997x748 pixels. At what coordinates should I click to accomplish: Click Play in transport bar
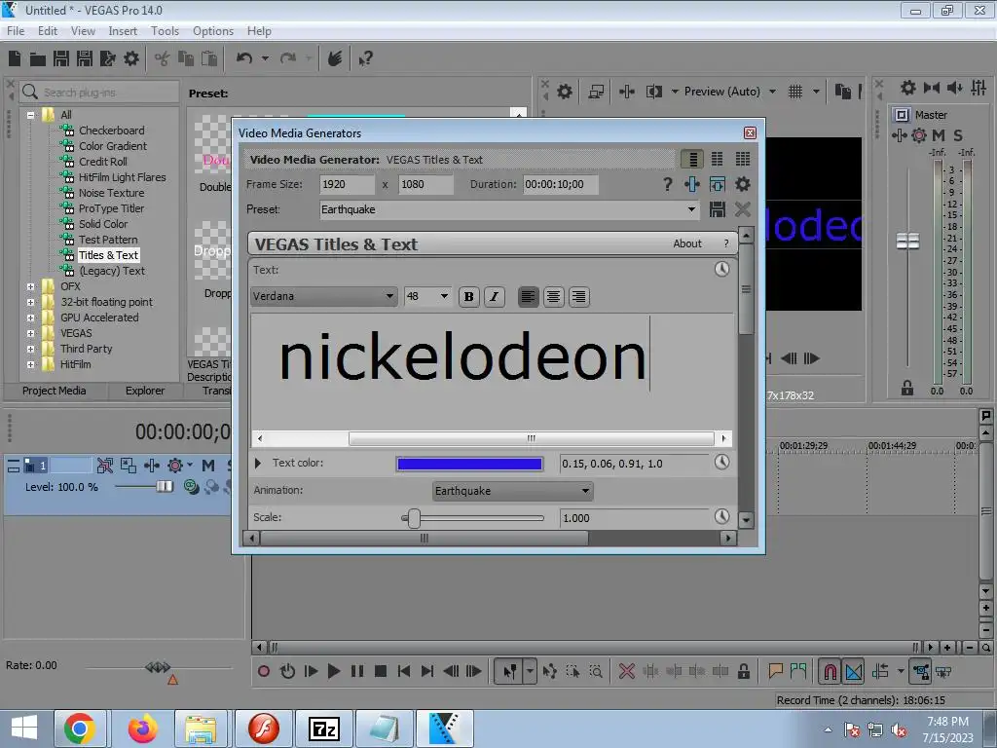click(333, 671)
